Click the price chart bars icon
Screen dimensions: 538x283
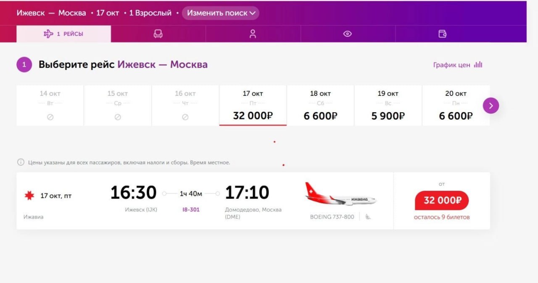click(478, 65)
